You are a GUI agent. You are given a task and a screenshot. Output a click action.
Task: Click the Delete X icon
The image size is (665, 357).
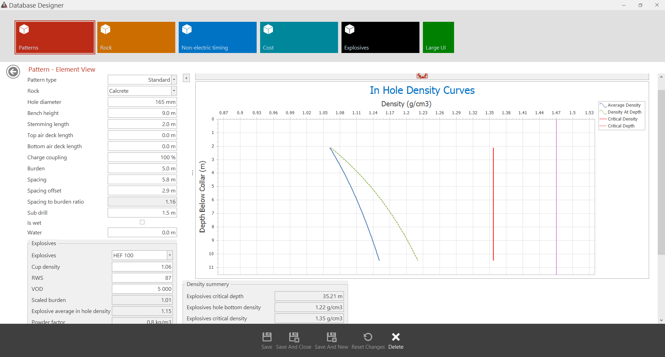coord(396,337)
